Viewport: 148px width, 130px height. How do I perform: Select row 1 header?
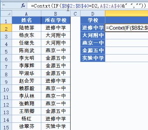tap(6, 20)
